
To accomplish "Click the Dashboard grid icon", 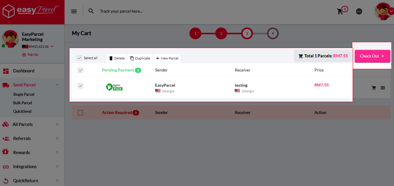I will click(6, 71).
